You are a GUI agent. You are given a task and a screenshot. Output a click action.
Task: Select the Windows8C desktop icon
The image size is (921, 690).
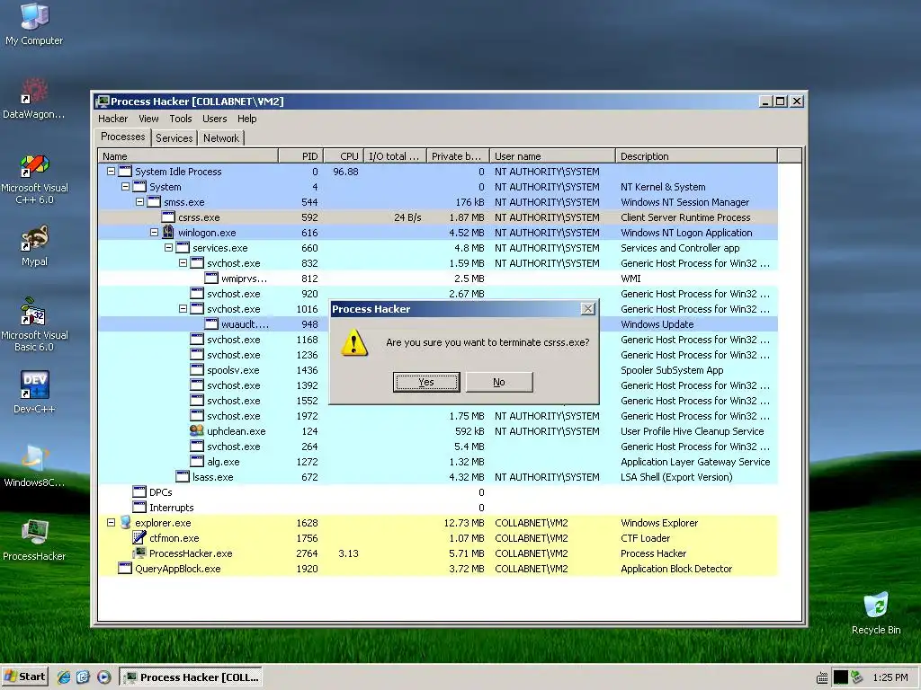(x=34, y=467)
